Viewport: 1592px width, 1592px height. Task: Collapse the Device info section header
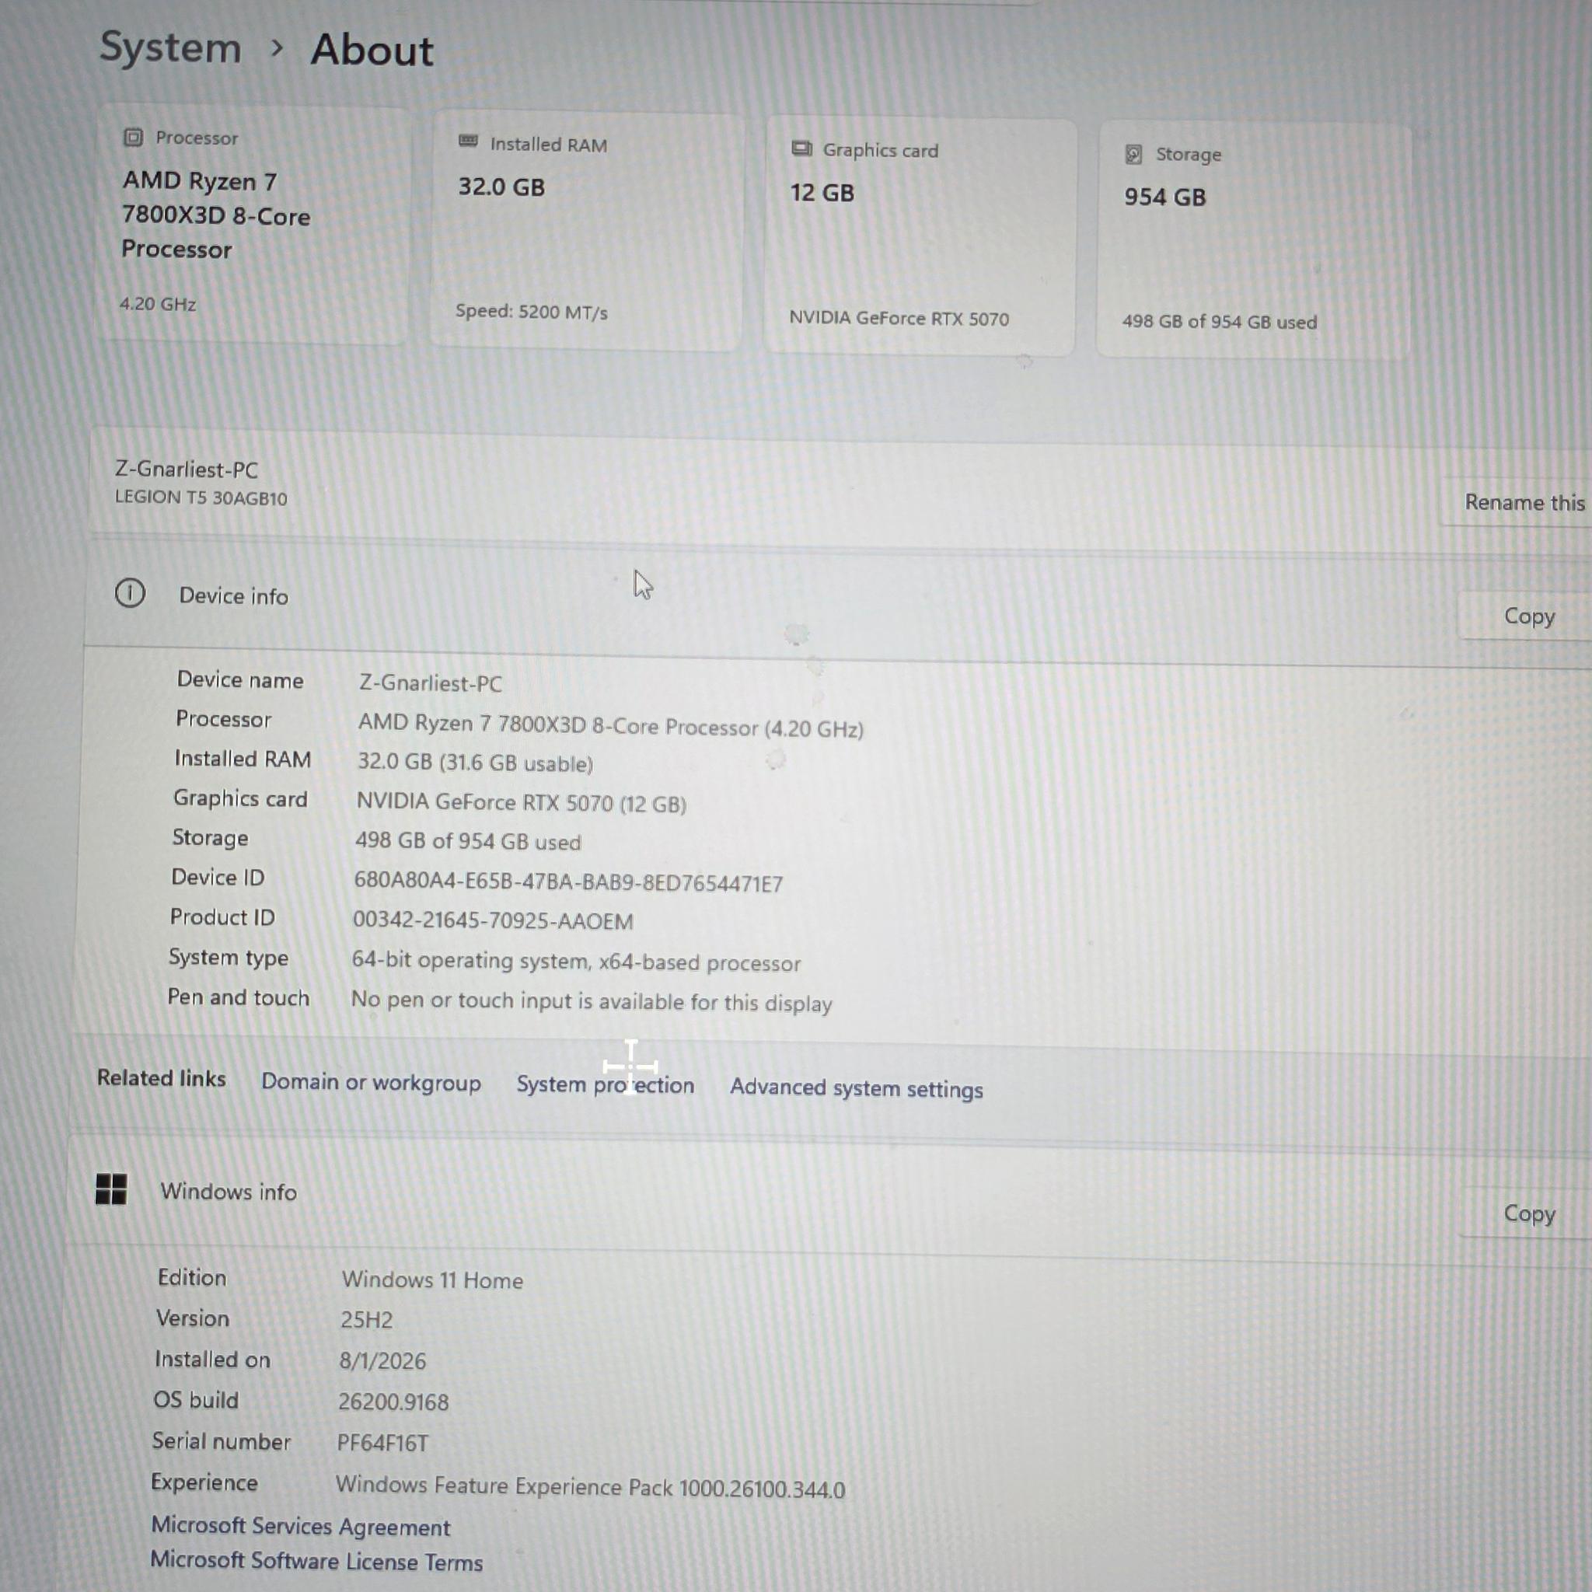click(837, 604)
